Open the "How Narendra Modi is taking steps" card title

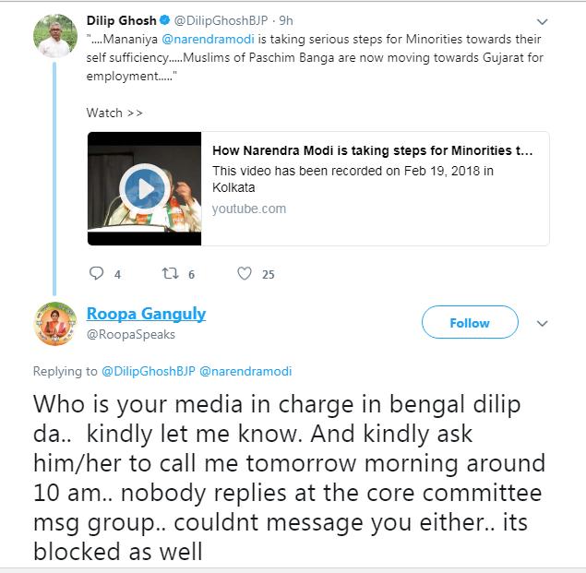point(373,151)
